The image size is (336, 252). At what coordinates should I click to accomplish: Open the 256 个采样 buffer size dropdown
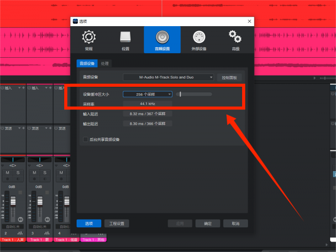(147, 94)
